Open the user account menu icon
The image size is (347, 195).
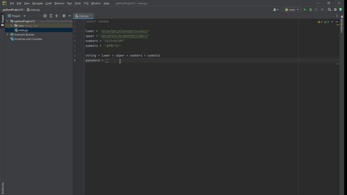tap(276, 10)
